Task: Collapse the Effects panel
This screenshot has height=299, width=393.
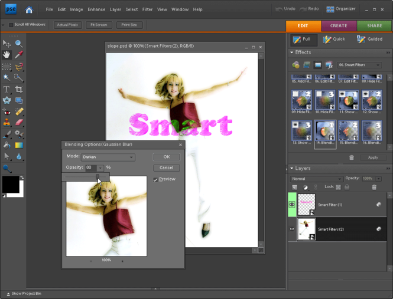Action: (x=292, y=52)
